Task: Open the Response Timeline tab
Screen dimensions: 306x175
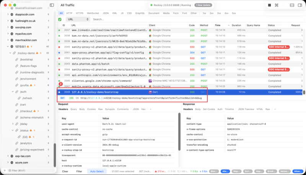Action: pos(229,109)
